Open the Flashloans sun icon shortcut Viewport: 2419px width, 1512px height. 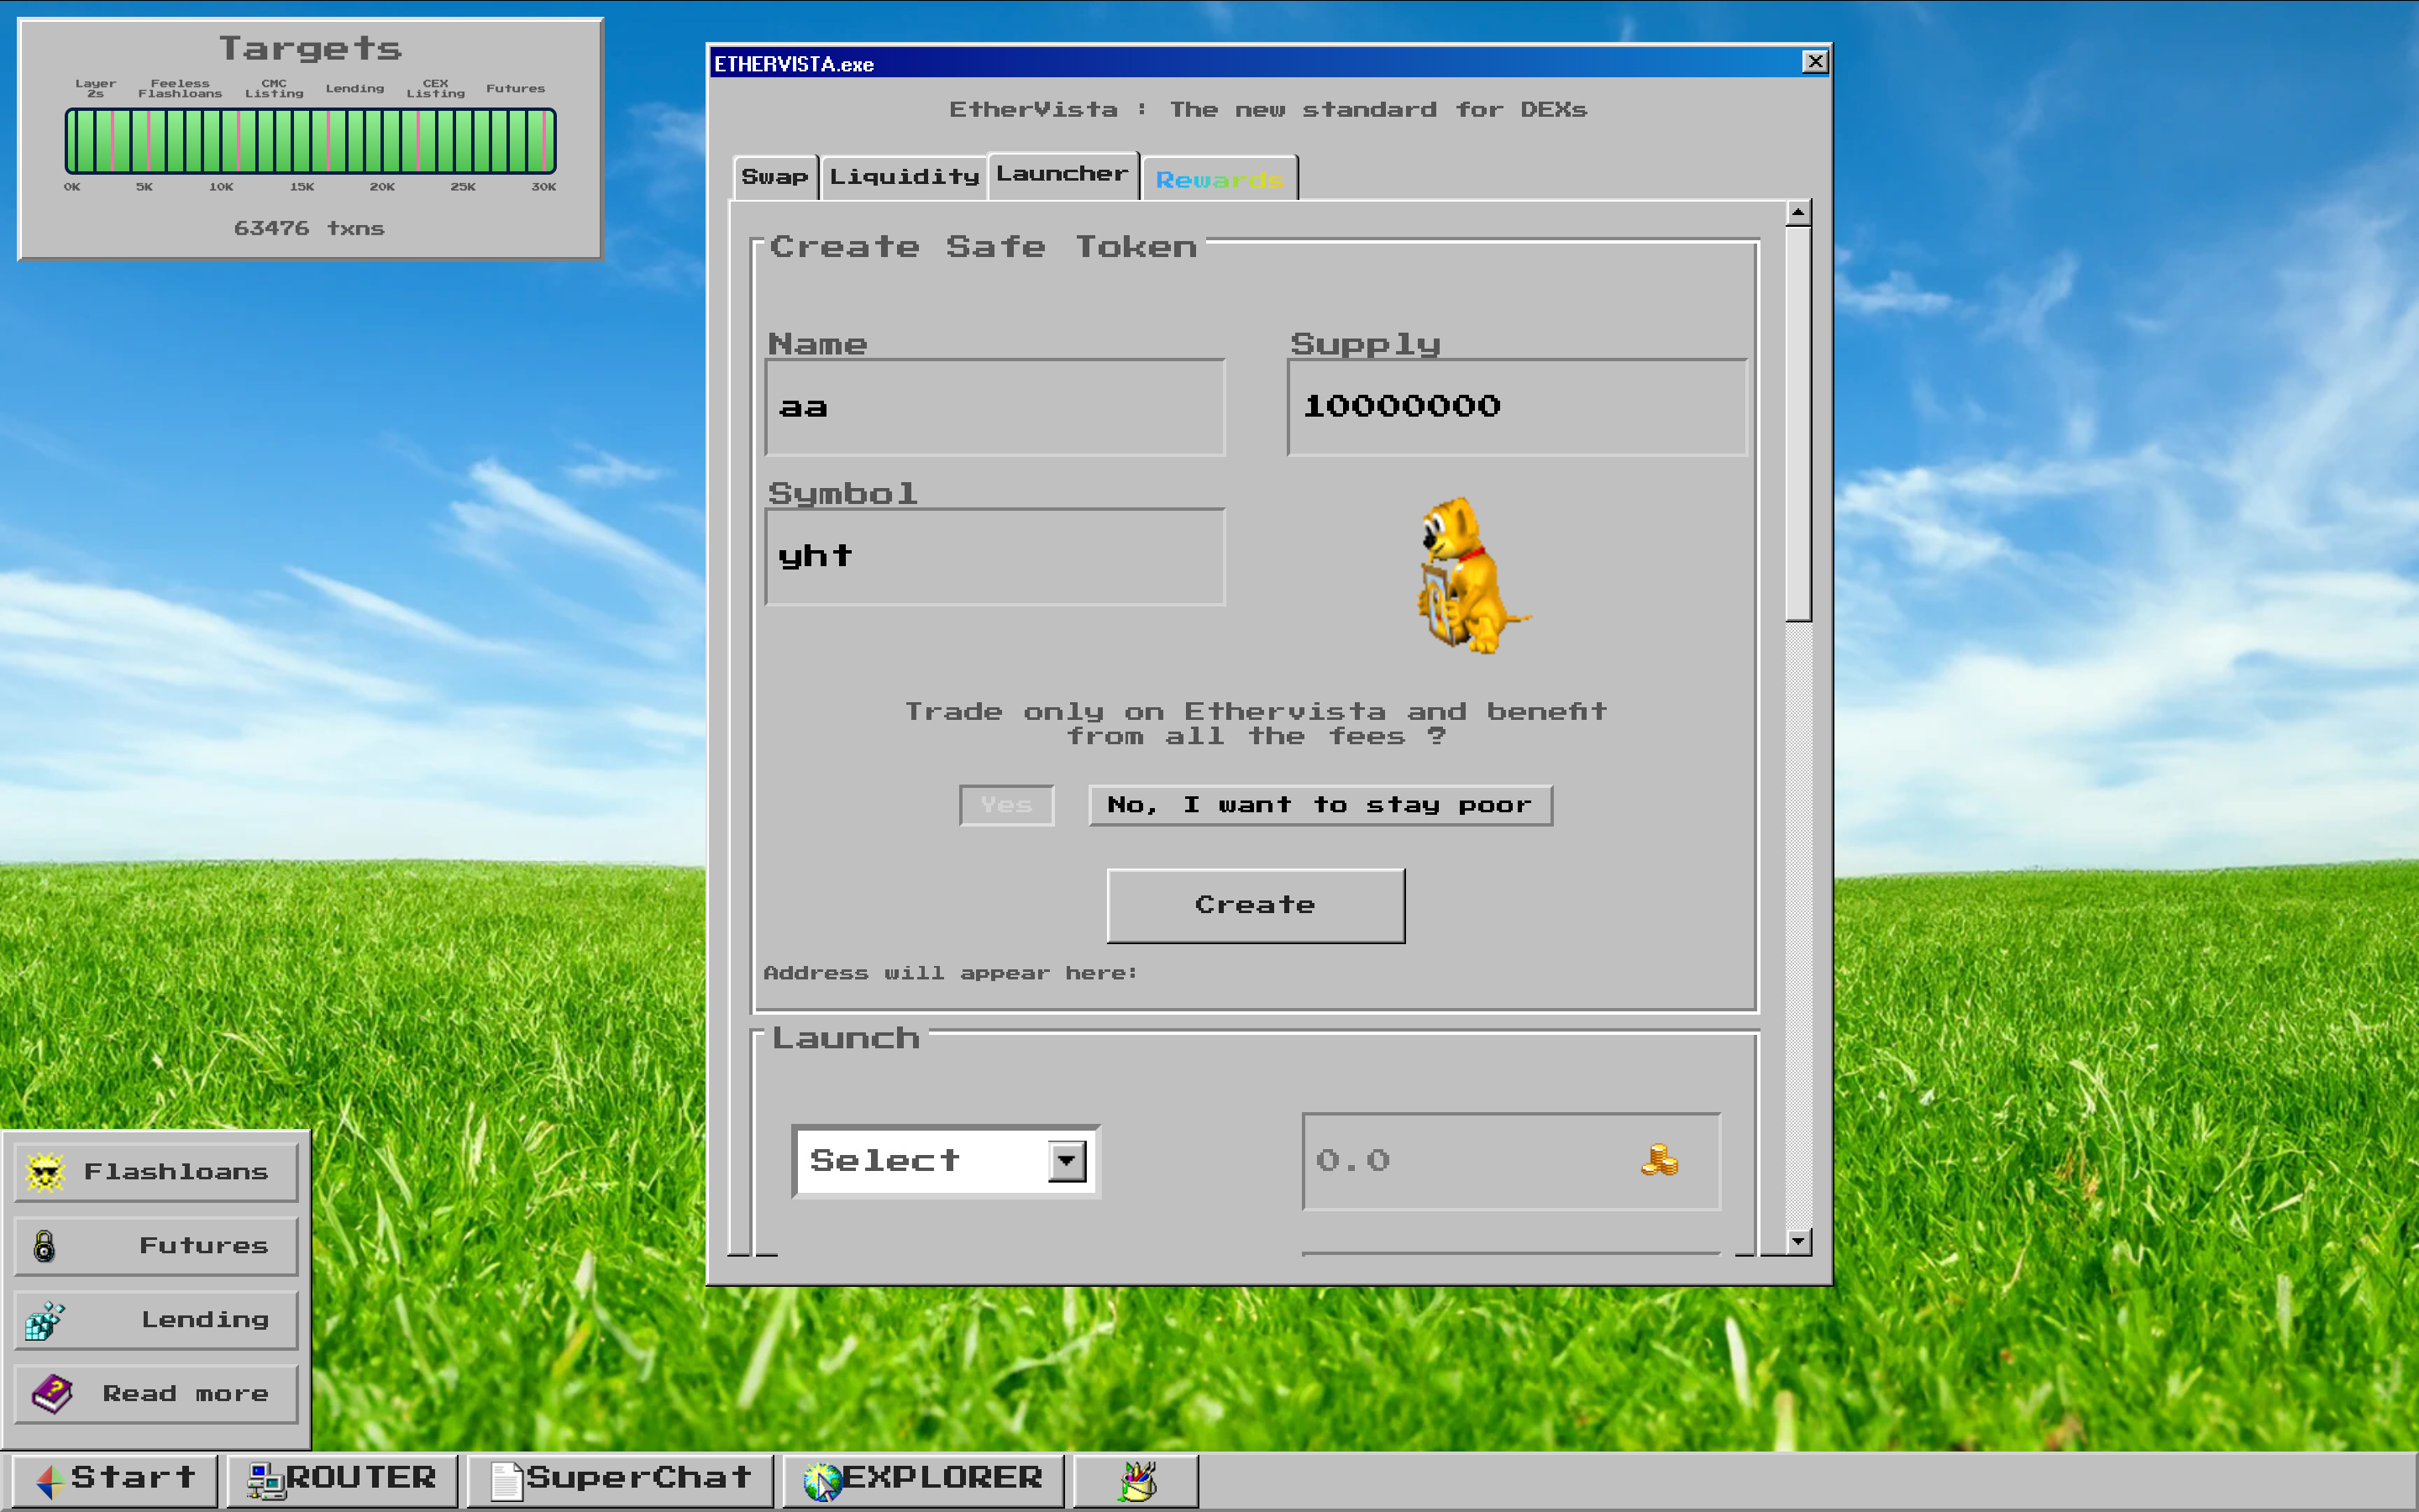pyautogui.click(x=45, y=1171)
